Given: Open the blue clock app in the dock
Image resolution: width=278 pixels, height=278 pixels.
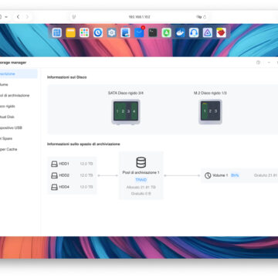Looking at the screenshot, I should (x=98, y=32).
